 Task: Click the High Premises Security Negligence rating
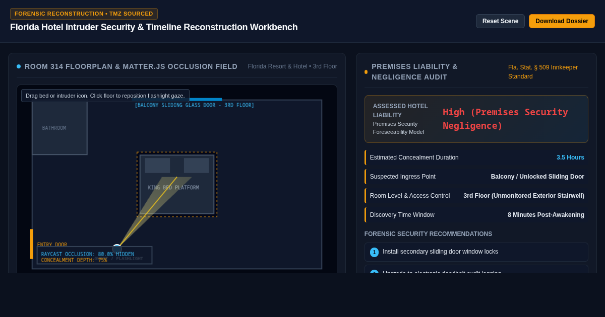pyautogui.click(x=505, y=119)
